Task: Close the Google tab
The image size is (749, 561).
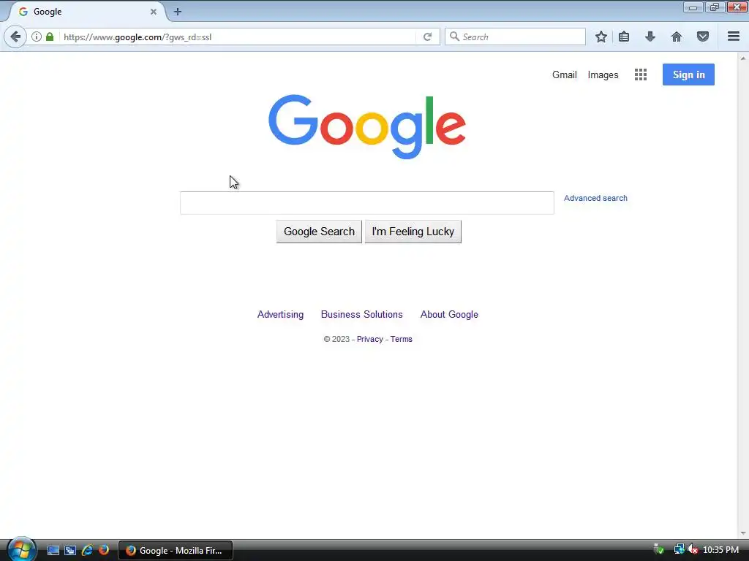Action: (154, 12)
